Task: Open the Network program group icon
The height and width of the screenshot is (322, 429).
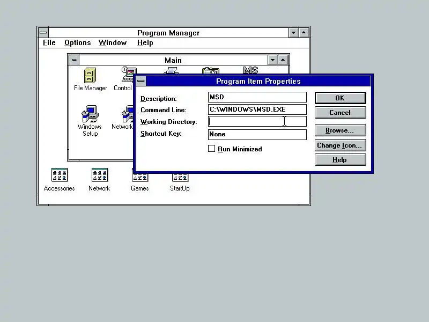Action: 100,175
